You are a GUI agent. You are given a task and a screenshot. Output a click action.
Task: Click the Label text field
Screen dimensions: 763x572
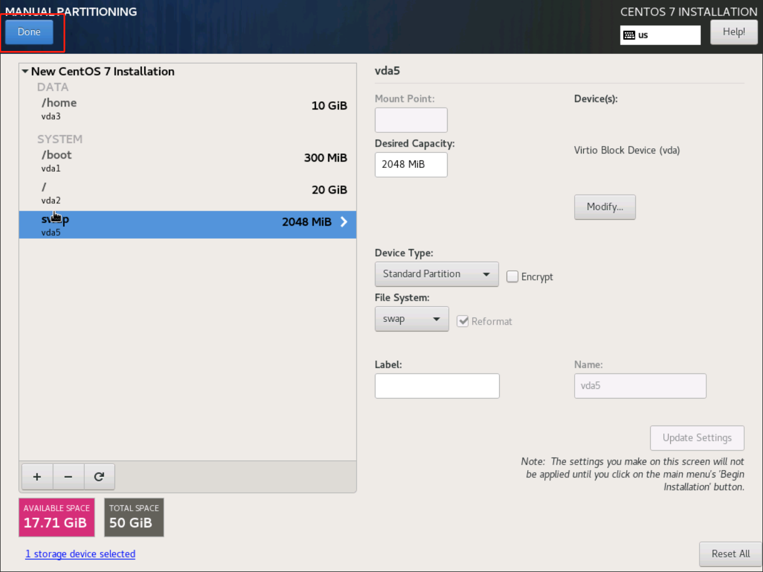(x=437, y=386)
